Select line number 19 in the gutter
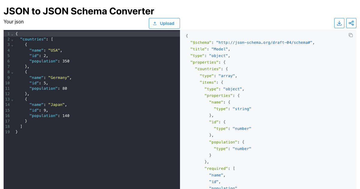The height and width of the screenshot is (189, 360). 7,132
